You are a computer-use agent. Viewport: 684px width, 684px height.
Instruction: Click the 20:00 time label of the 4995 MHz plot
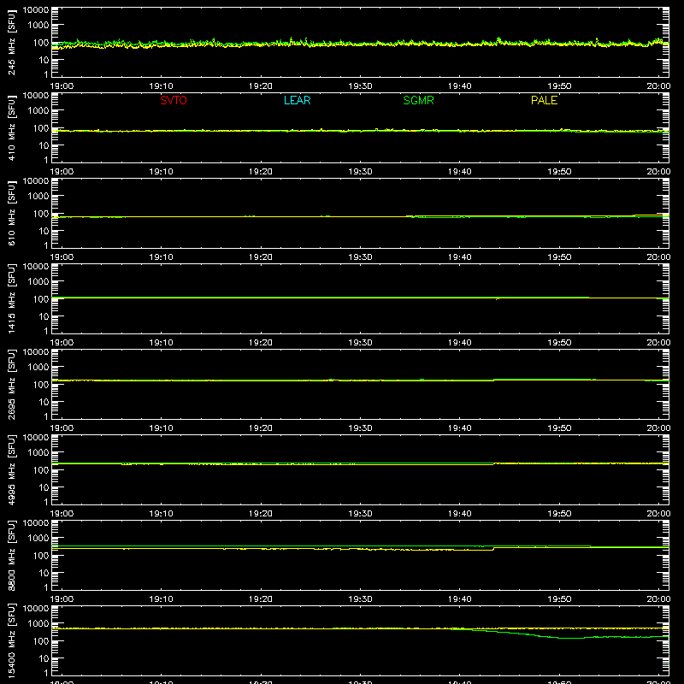point(658,514)
